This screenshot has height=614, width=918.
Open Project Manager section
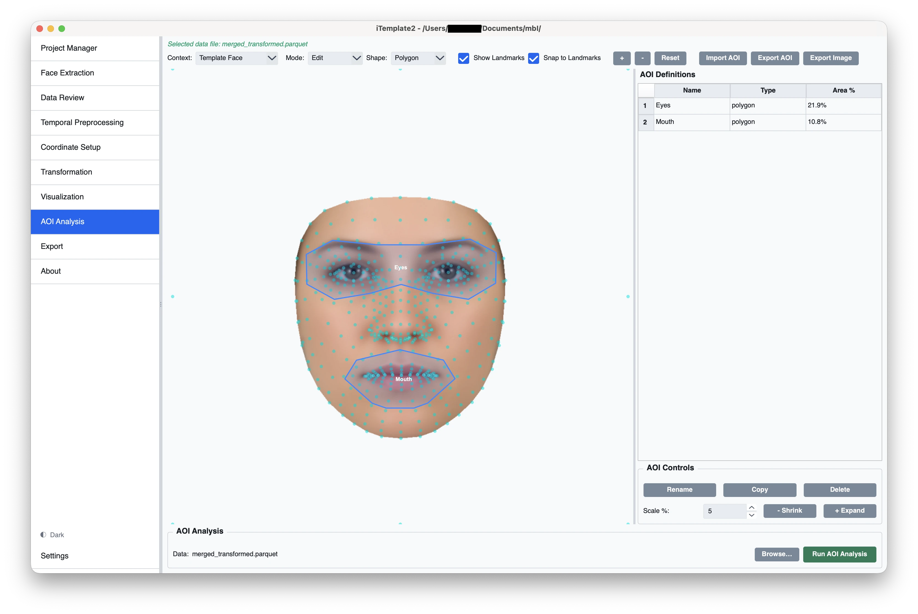[95, 48]
